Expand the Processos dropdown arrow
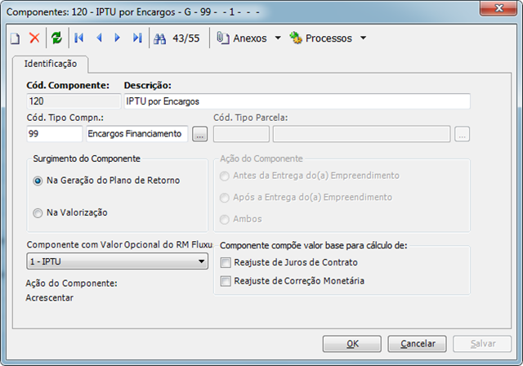 tap(363, 38)
